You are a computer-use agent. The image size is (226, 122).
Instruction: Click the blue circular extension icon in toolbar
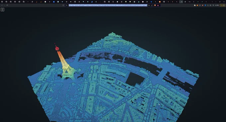205,5
